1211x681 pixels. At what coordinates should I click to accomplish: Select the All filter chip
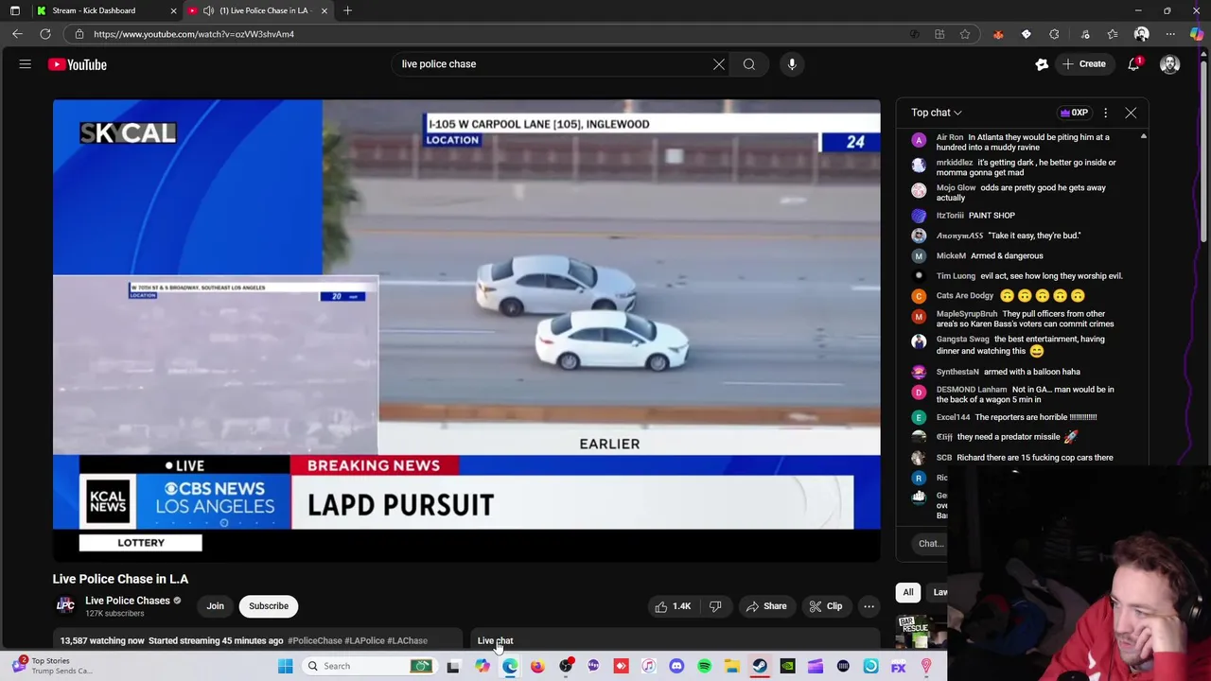point(908,592)
